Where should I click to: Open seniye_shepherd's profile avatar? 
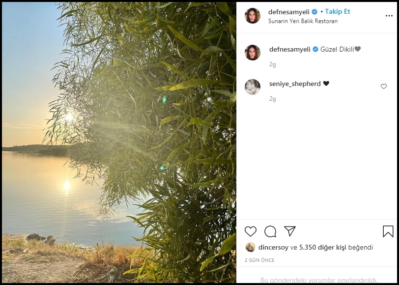(x=253, y=87)
